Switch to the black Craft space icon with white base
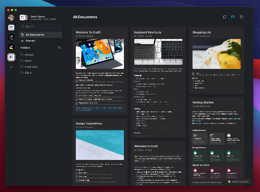The image size is (260, 192). pos(11,37)
